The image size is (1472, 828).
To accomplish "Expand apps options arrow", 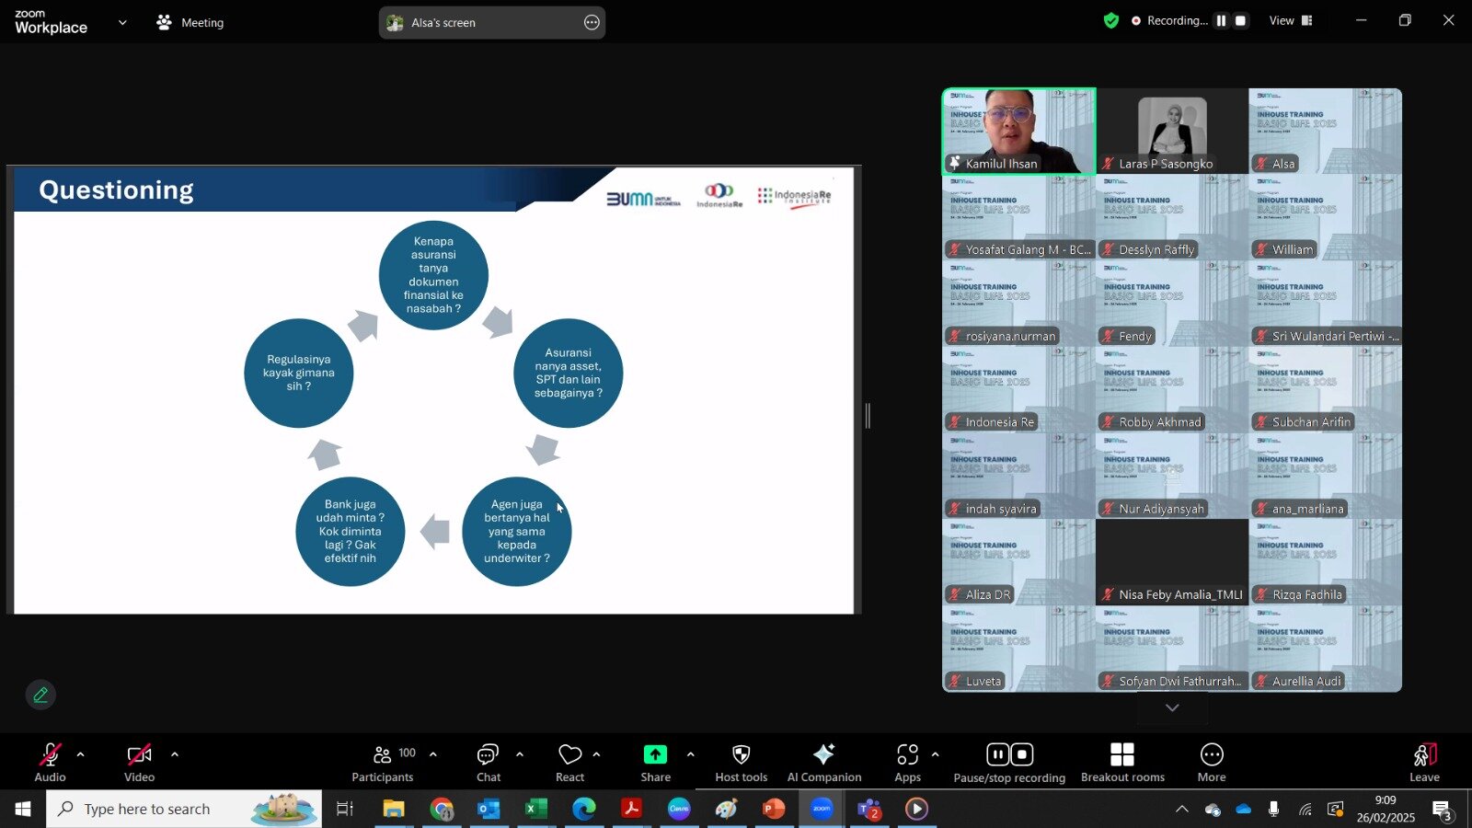I will click(935, 754).
